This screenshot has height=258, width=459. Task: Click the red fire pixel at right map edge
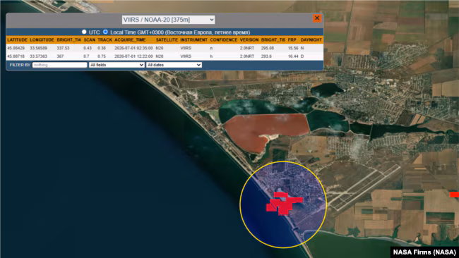coord(454,195)
